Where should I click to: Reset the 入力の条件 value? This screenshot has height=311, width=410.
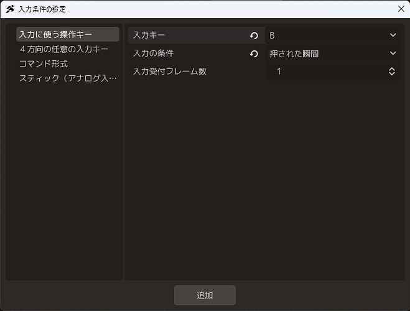tap(254, 53)
